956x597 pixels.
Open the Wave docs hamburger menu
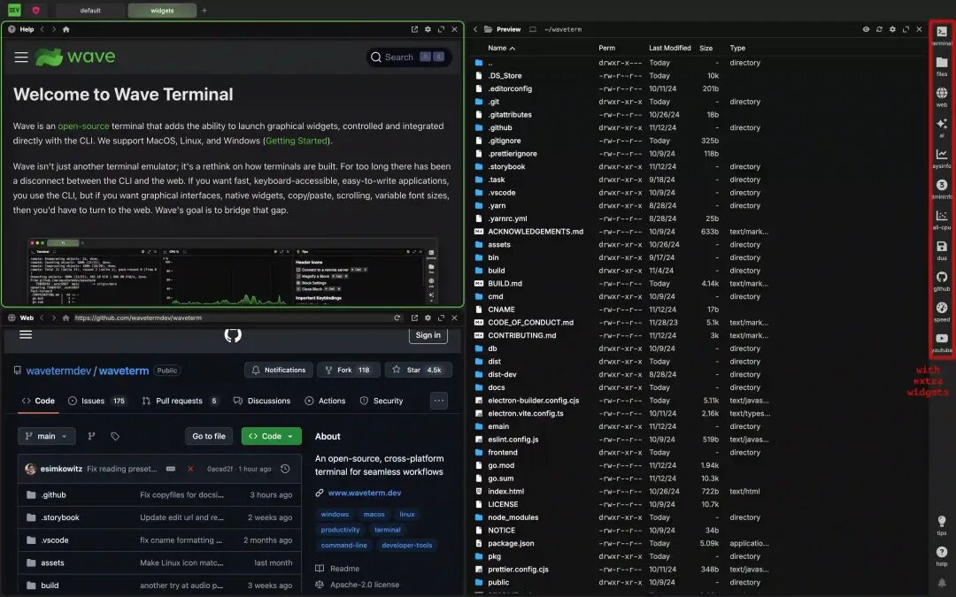(21, 57)
